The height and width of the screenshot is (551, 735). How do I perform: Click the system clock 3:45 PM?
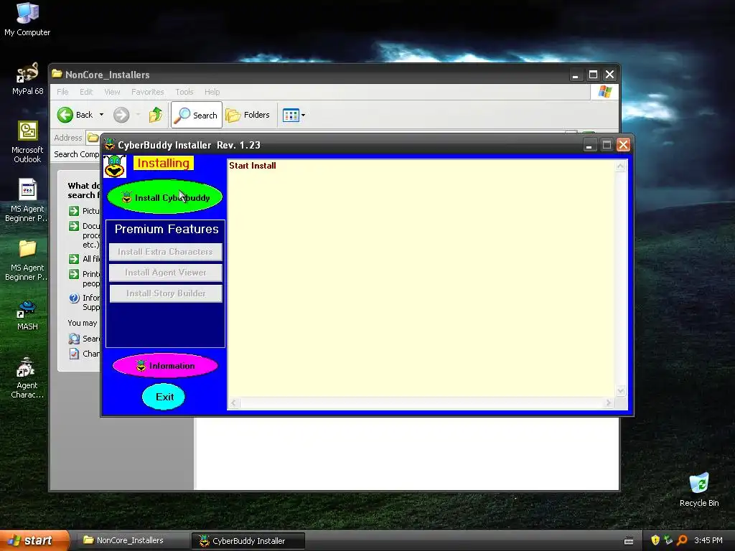[x=708, y=540]
